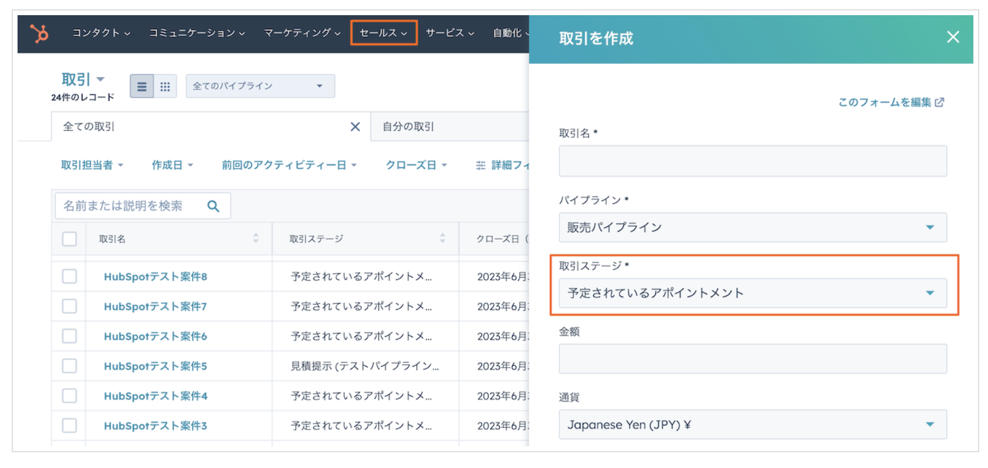Check the box for HubSpotテスト案件8
Screen dimensions: 988x468
pos(70,276)
